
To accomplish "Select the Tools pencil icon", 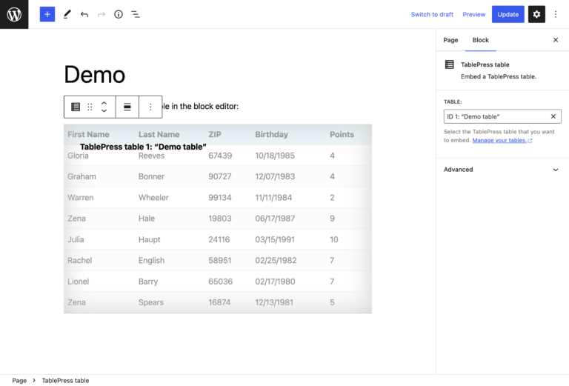I will click(x=67, y=14).
